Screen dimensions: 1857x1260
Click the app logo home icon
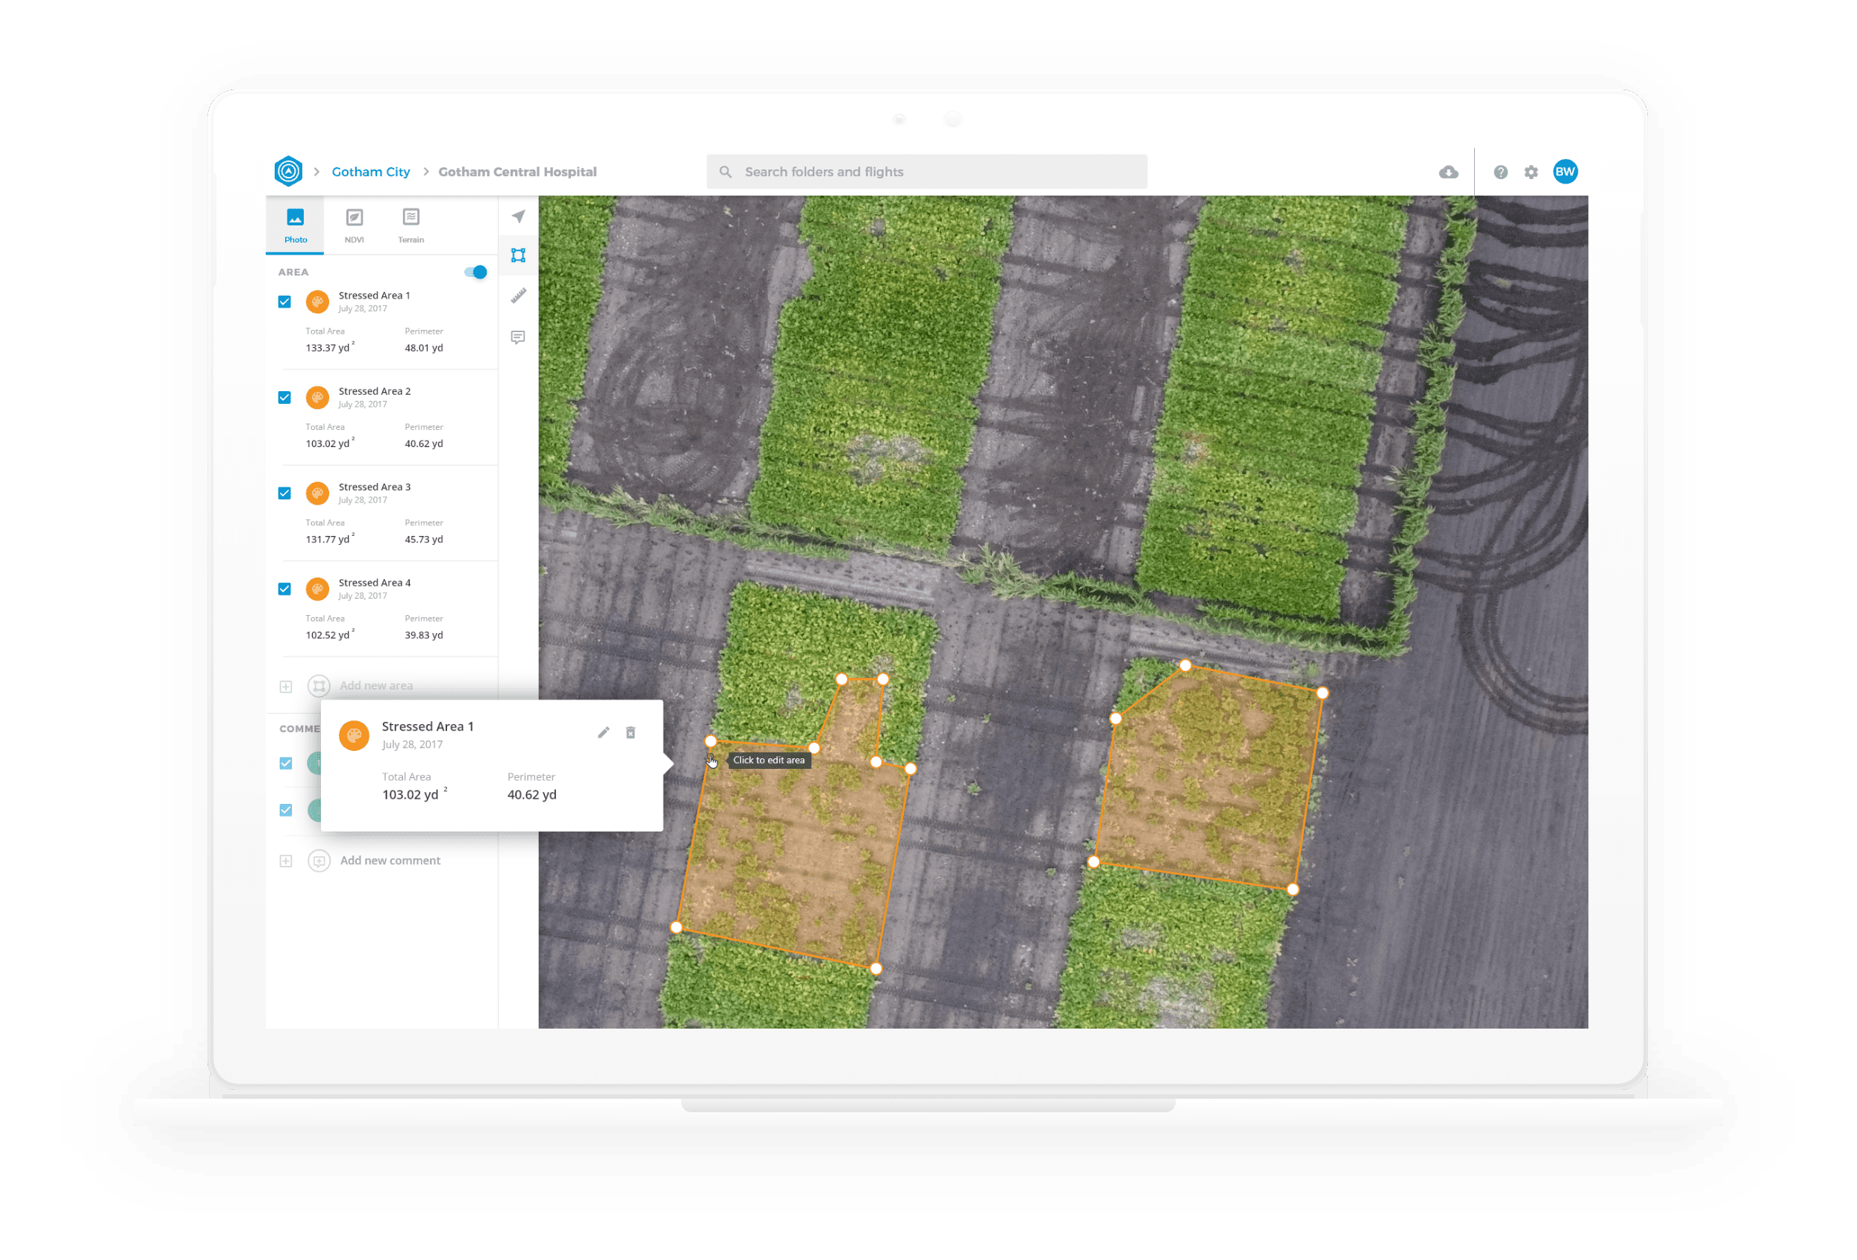pyautogui.click(x=288, y=172)
